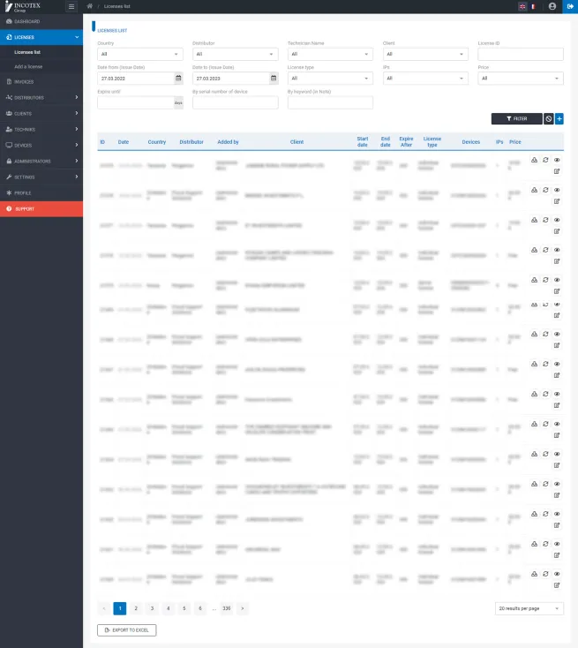Sort table by Devices column
The height and width of the screenshot is (648, 578).
click(471, 142)
